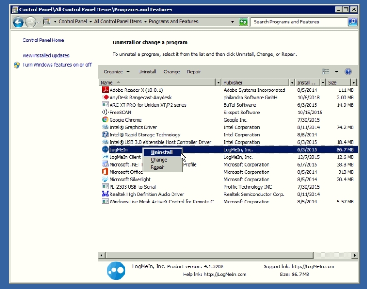Click the Microsoft Silverlight icon
Viewport: 367px width, 289px height.
pyautogui.click(x=105, y=179)
